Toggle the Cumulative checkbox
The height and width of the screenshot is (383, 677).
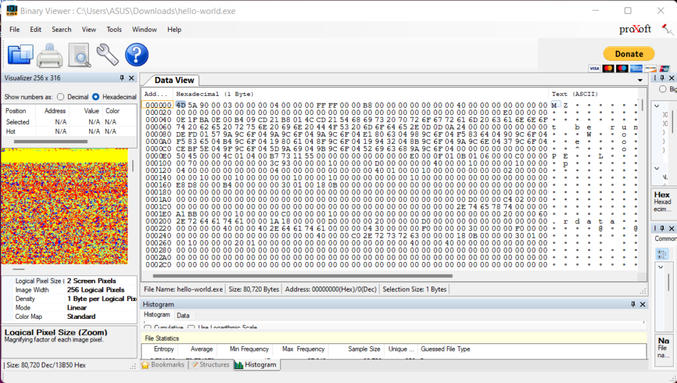click(147, 328)
